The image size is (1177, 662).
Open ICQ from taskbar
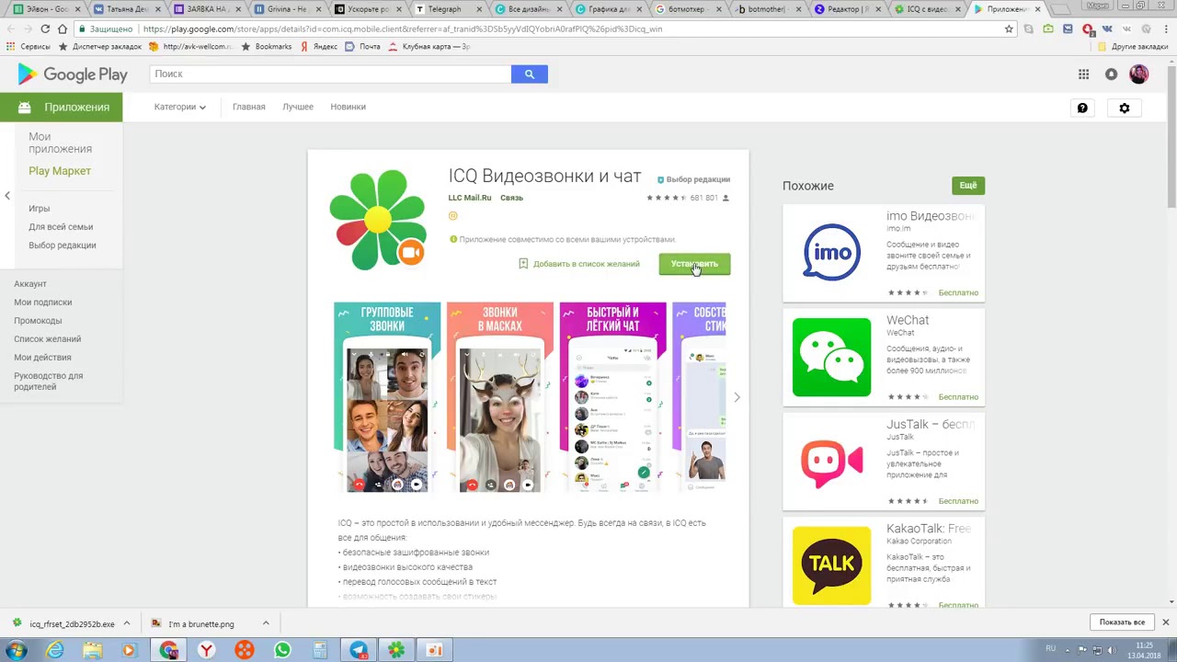[396, 650]
